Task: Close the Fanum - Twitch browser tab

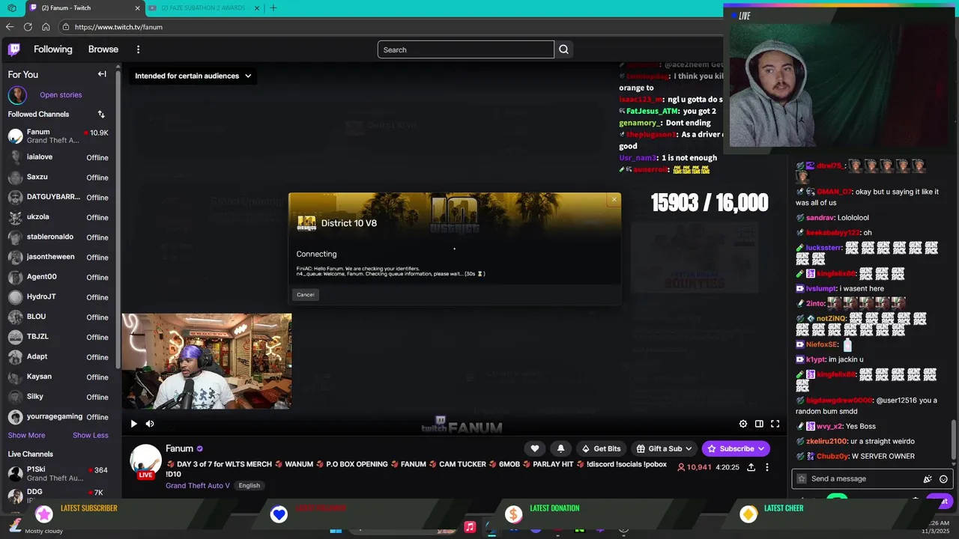Action: [137, 8]
